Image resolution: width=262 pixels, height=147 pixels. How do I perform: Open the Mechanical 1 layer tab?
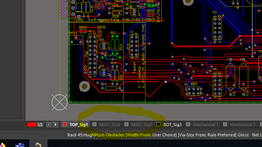point(202,125)
